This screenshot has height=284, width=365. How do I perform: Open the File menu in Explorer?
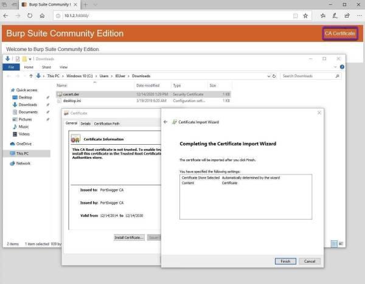point(10,67)
